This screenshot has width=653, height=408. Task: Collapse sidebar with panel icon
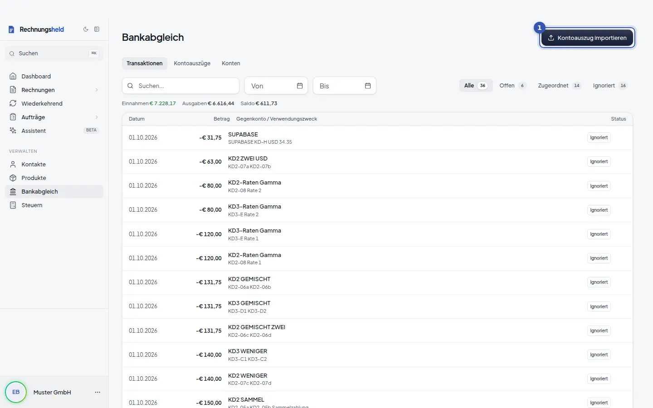pyautogui.click(x=97, y=29)
